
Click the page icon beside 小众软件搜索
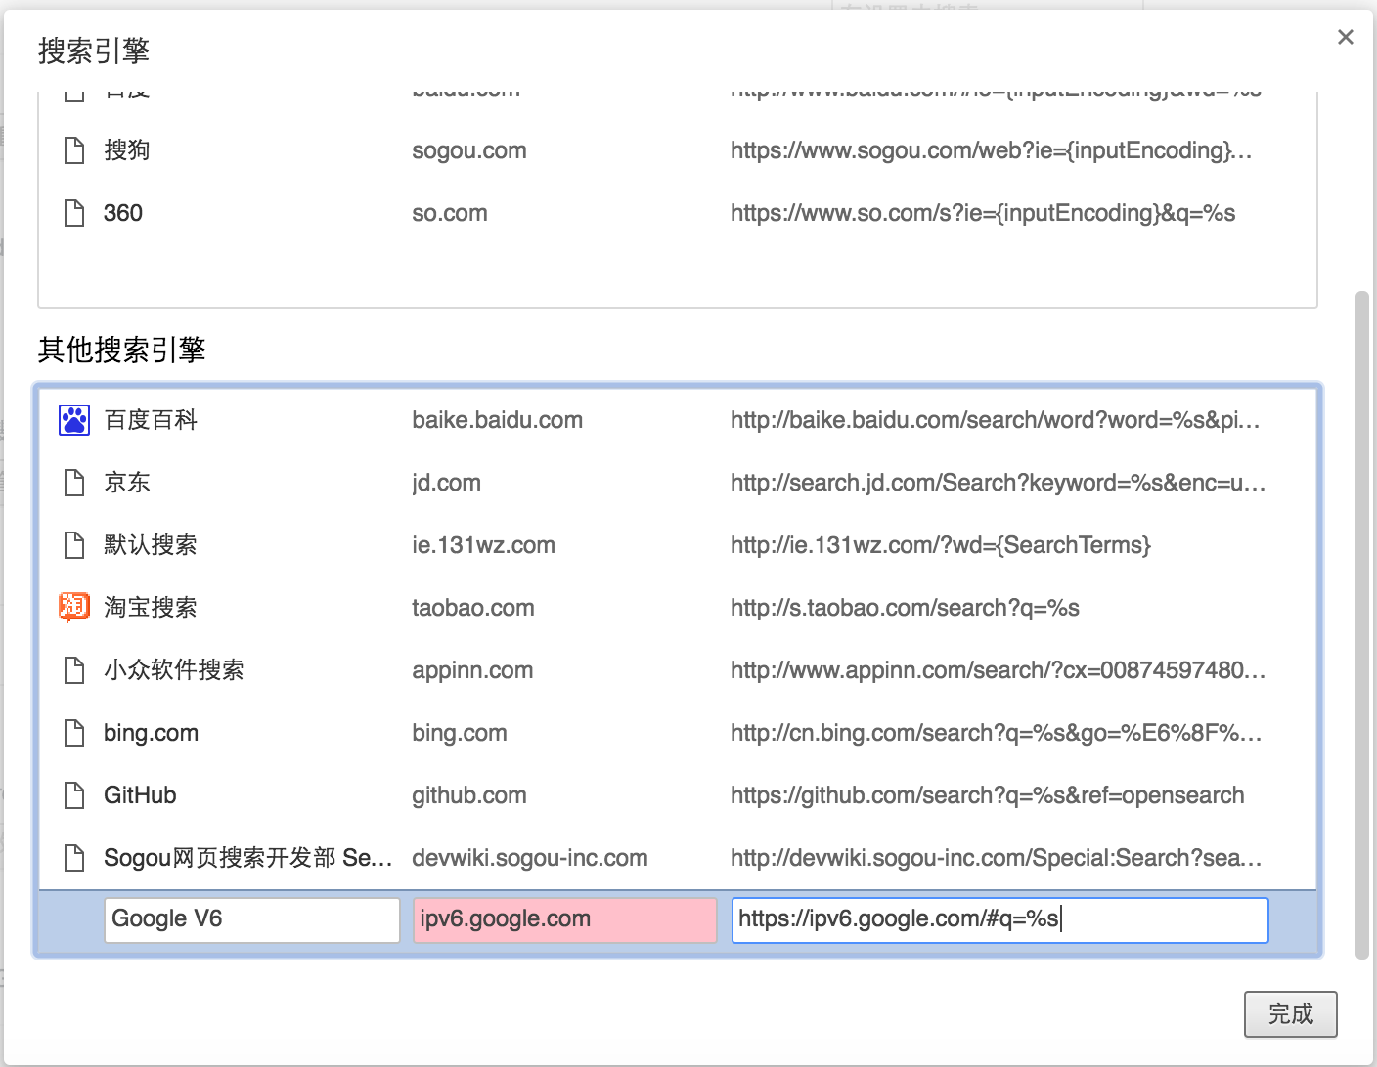(x=74, y=670)
